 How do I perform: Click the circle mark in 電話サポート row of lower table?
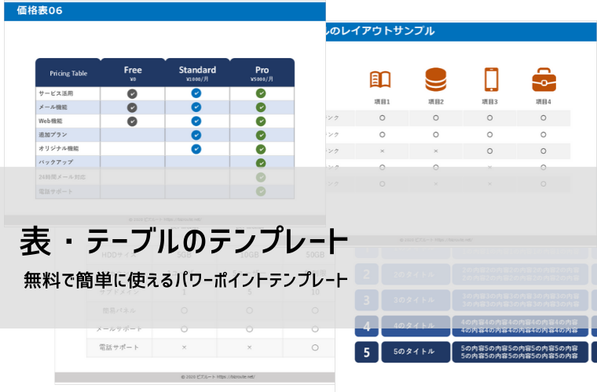point(315,347)
